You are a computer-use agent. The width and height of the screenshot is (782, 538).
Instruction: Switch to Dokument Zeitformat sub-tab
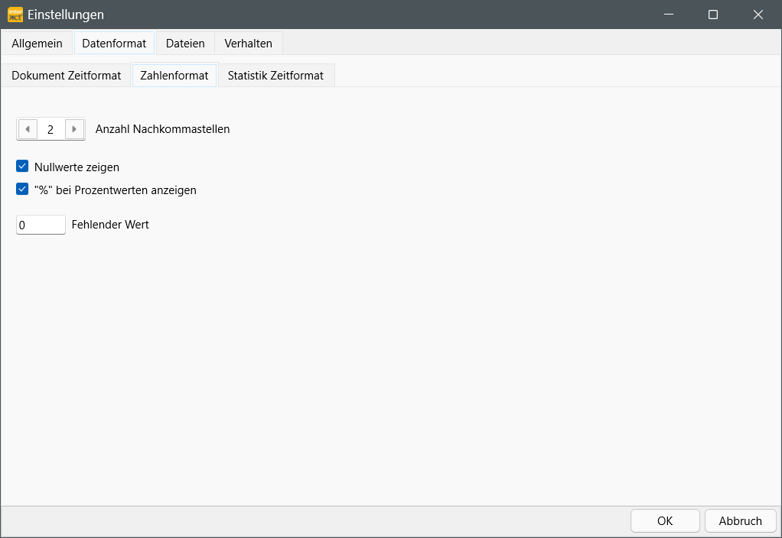(x=67, y=75)
